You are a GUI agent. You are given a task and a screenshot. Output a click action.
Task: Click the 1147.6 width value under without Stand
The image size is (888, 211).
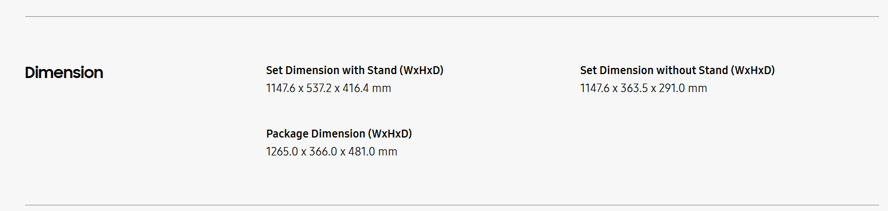[x=595, y=88]
